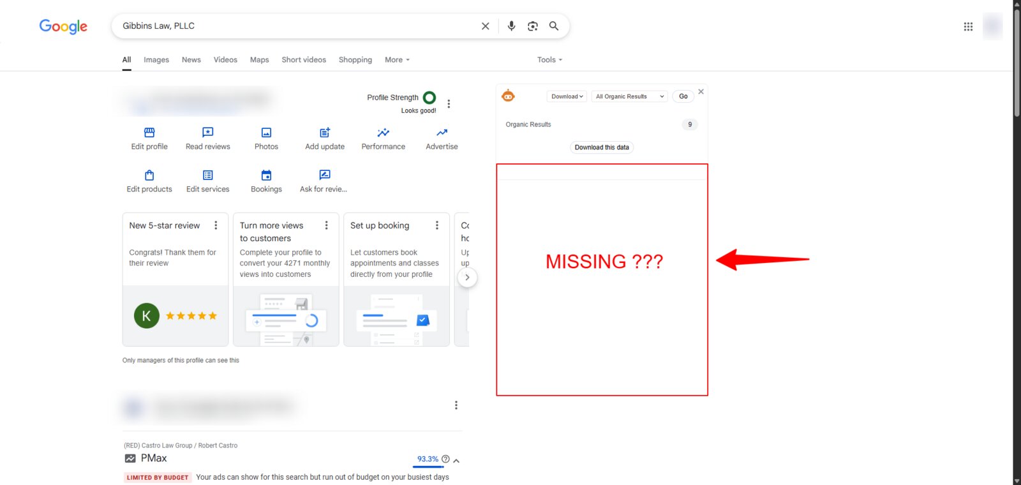Open Edit profile
This screenshot has width=1021, height=485.
[149, 138]
